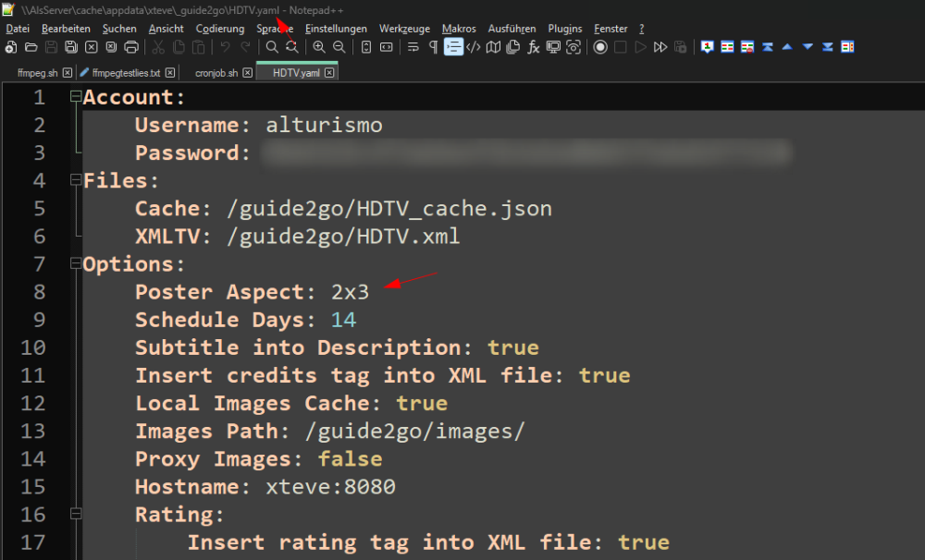Viewport: 925px width, 560px height.
Task: Toggle synchronized vertical scrolling icon
Action: 366,47
